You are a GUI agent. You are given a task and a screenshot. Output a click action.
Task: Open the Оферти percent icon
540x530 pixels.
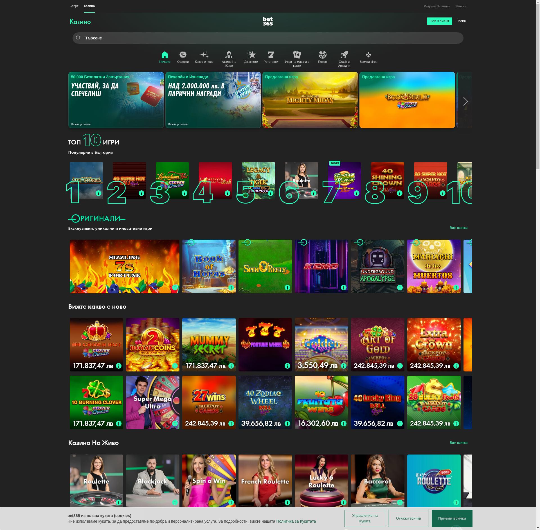(x=182, y=55)
